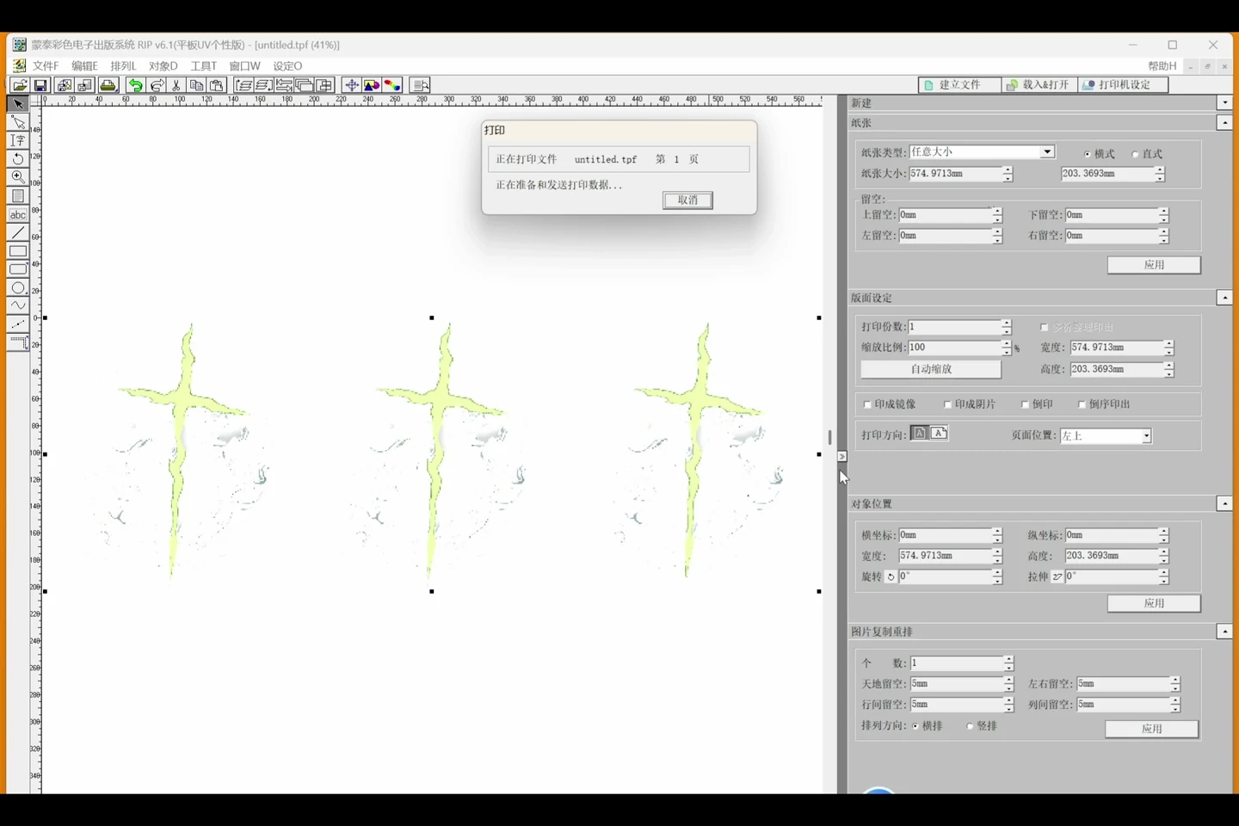The width and height of the screenshot is (1239, 826).
Task: Toggle the 倒序印出 checkbox
Action: pyautogui.click(x=1082, y=404)
